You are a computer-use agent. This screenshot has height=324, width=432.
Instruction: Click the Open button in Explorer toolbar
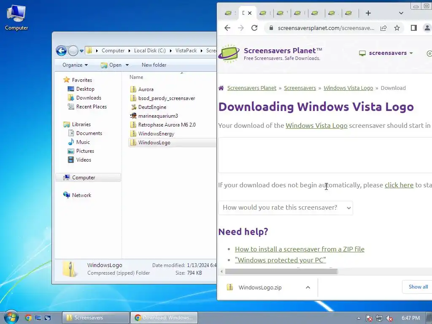click(x=111, y=65)
